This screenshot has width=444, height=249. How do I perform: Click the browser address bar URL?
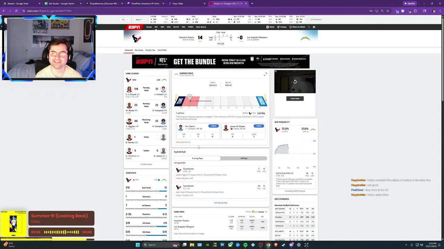click(49, 11)
